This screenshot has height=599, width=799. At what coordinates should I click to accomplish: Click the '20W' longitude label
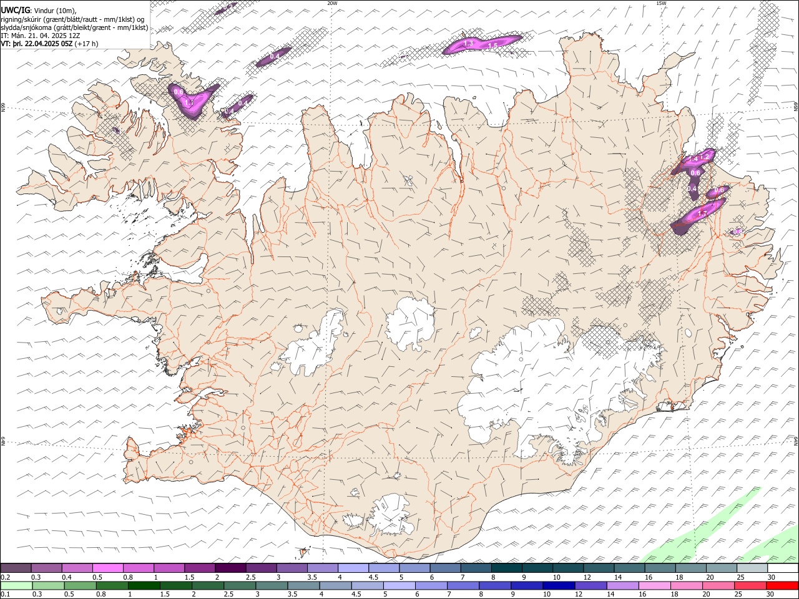point(332,3)
